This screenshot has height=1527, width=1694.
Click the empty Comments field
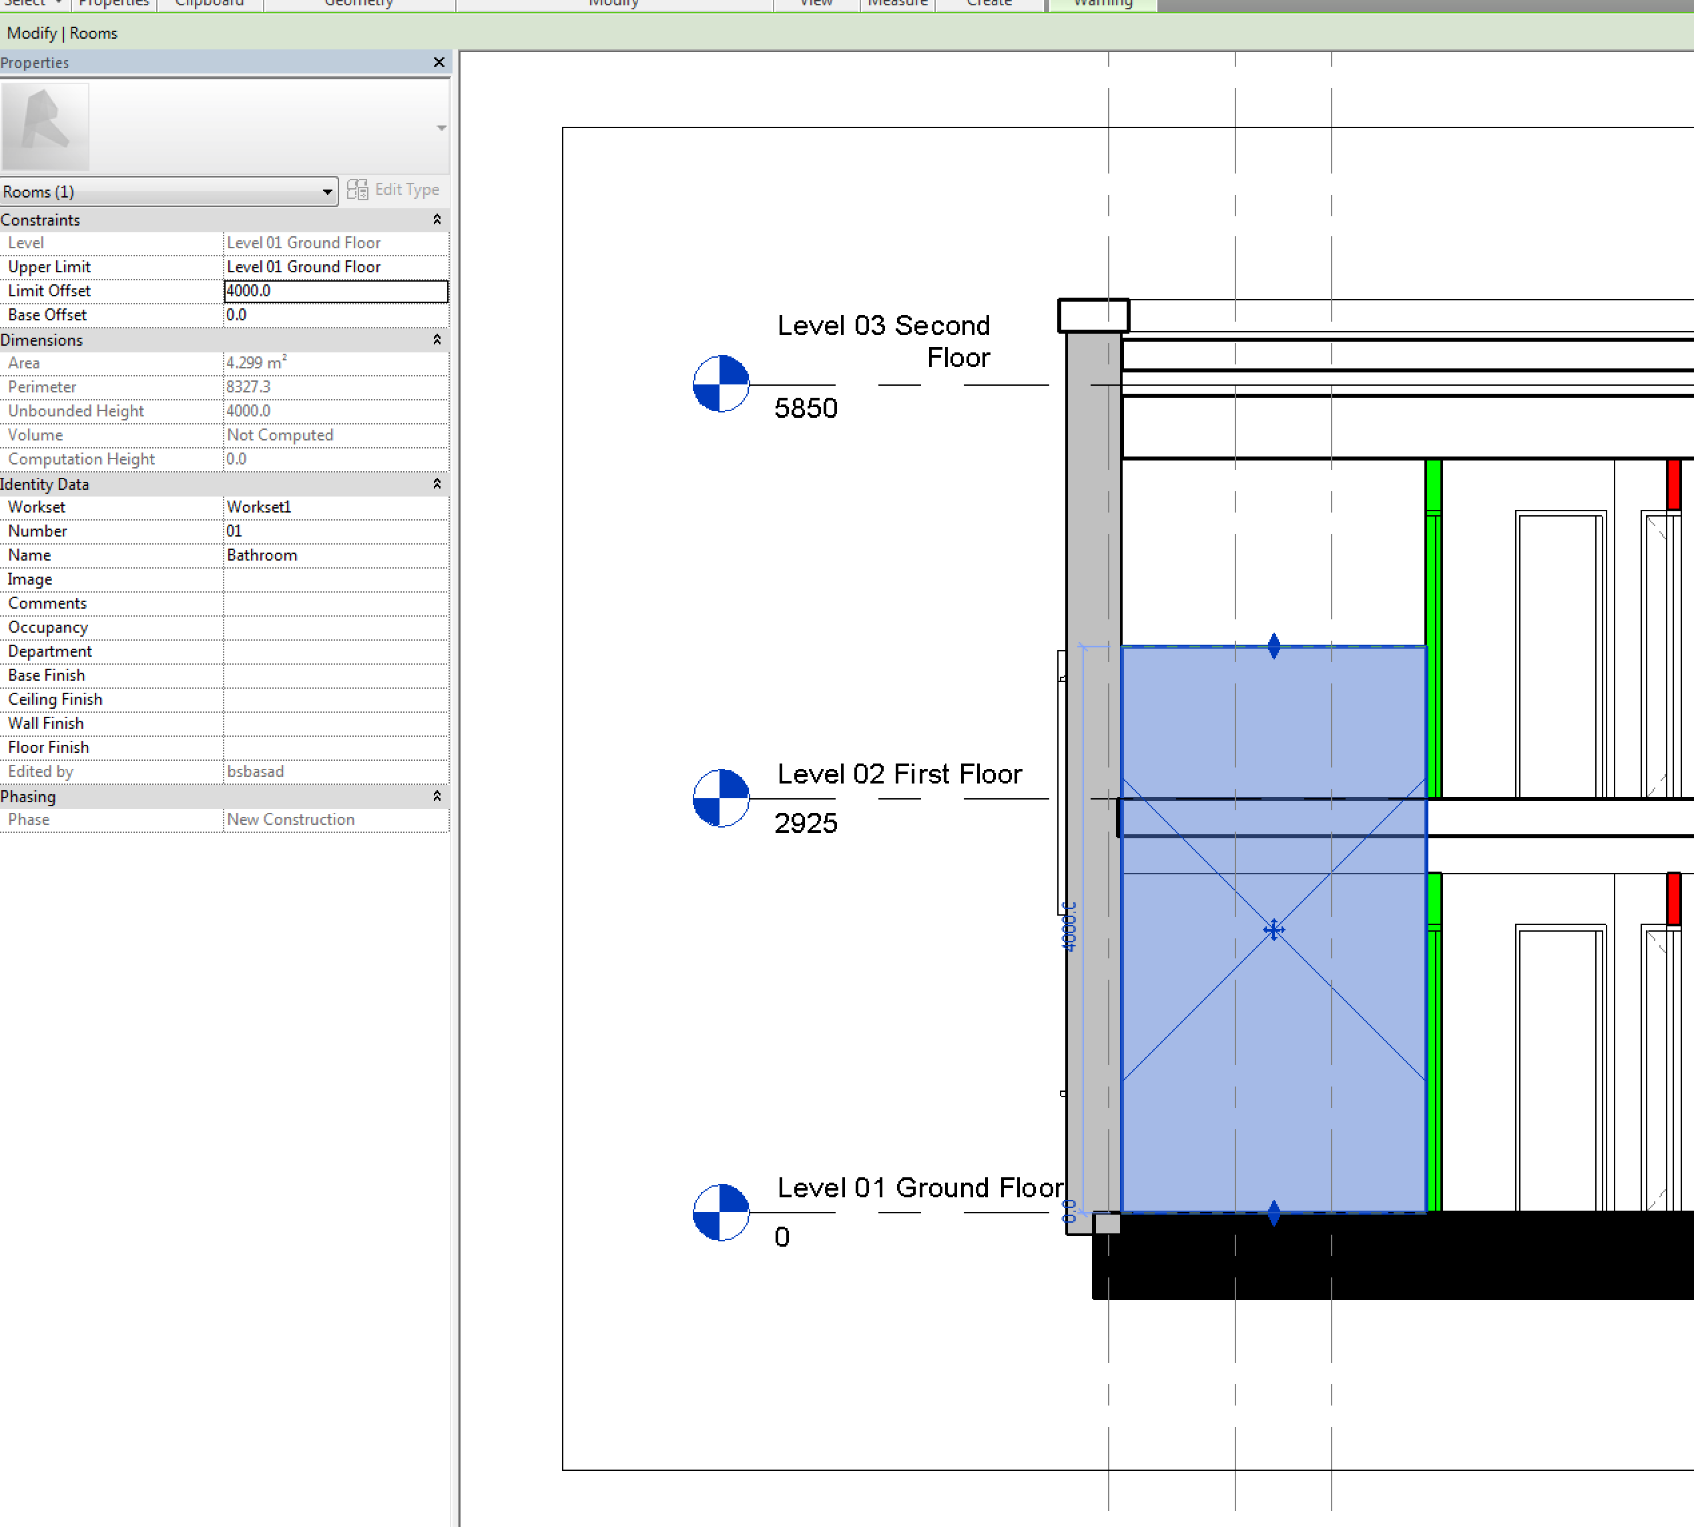335,603
